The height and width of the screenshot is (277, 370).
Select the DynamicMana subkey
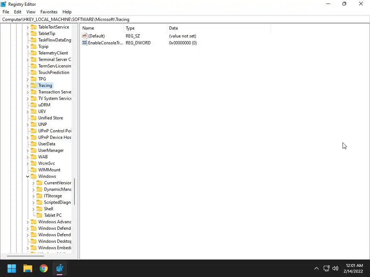pos(57,189)
